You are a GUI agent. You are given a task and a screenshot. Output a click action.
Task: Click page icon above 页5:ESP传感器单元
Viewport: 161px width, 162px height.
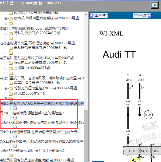[x=15, y=136]
